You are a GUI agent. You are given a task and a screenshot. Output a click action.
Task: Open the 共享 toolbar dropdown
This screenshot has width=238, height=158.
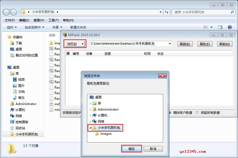57,27
